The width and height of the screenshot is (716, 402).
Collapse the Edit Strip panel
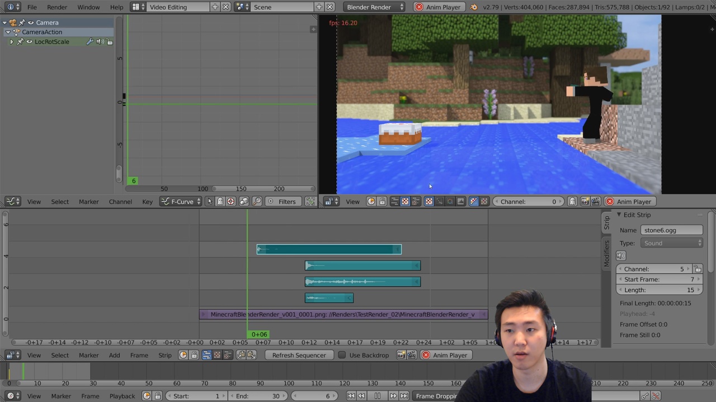pos(619,214)
